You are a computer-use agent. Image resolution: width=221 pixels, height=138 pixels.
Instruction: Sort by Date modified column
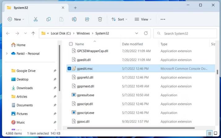[132, 44]
